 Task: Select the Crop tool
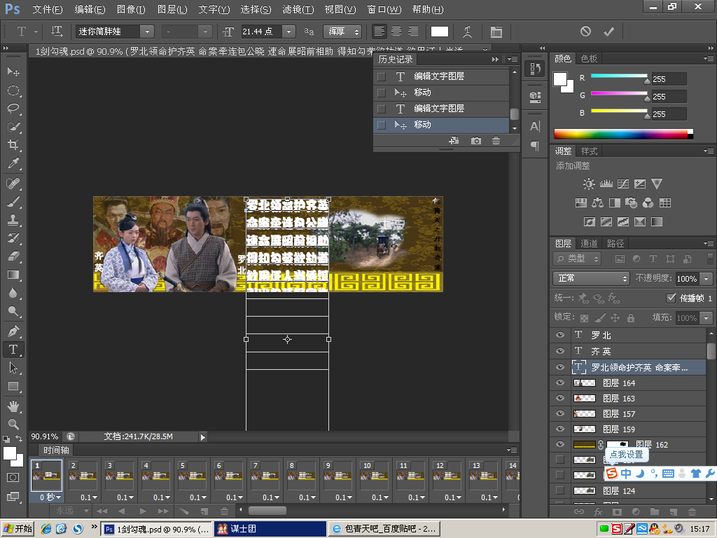(13, 145)
